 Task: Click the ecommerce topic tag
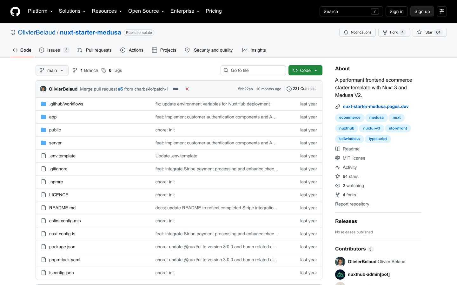pos(350,117)
